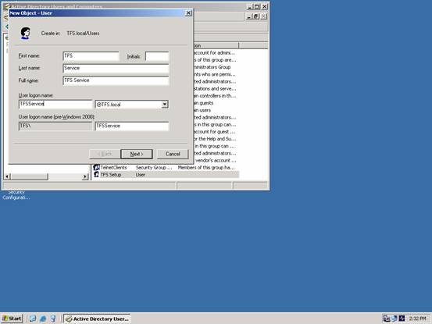The height and width of the screenshot is (324, 432).
Task: Click the 'vendor's account ...' description row
Action: click(216, 160)
